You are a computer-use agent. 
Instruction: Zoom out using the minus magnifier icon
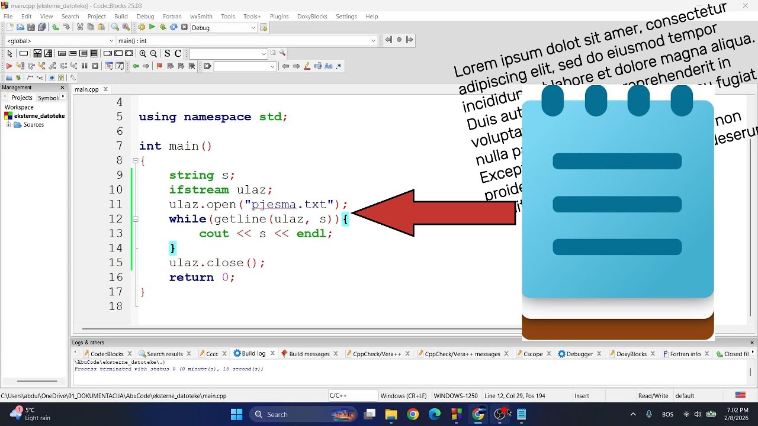tap(153, 54)
